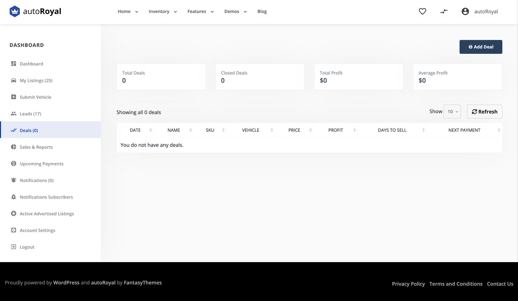Image resolution: width=518 pixels, height=301 pixels.
Task: Click the exit icon beside Logout
Action: [x=14, y=247]
